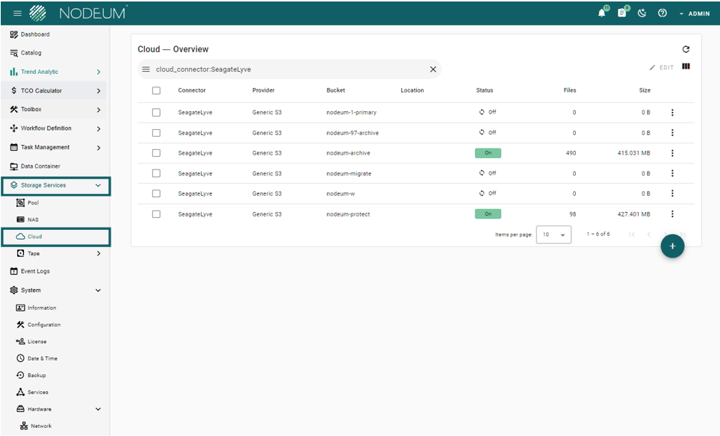Open row actions for nodeum-97-archive
This screenshot has height=436, width=720.
point(672,133)
